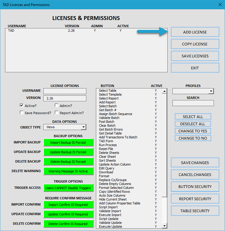Select the Script Import row
Screen dimensions: 225x231
pos(129,207)
